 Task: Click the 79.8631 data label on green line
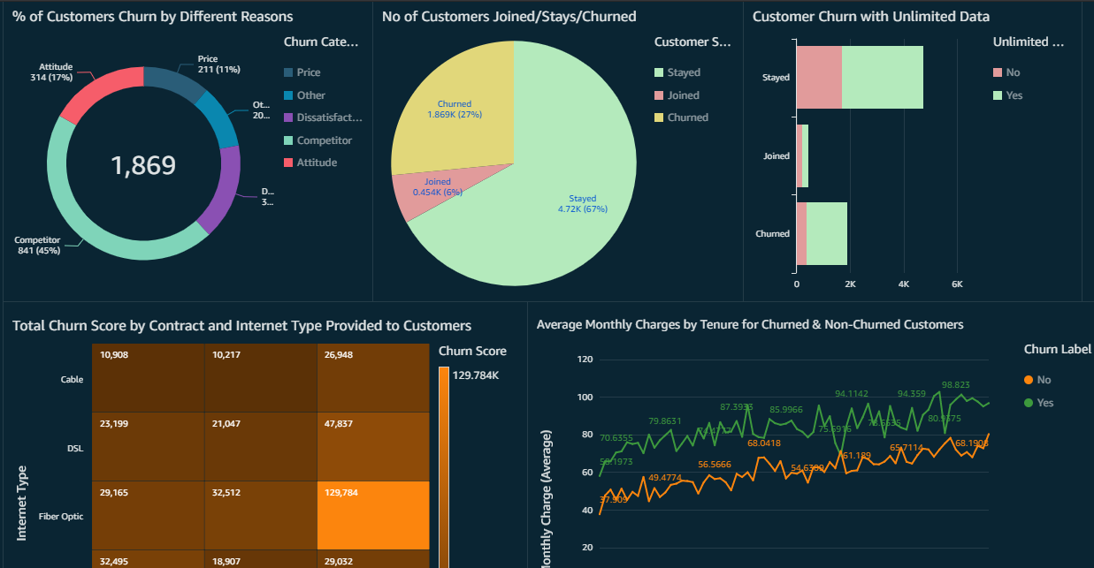click(x=666, y=421)
